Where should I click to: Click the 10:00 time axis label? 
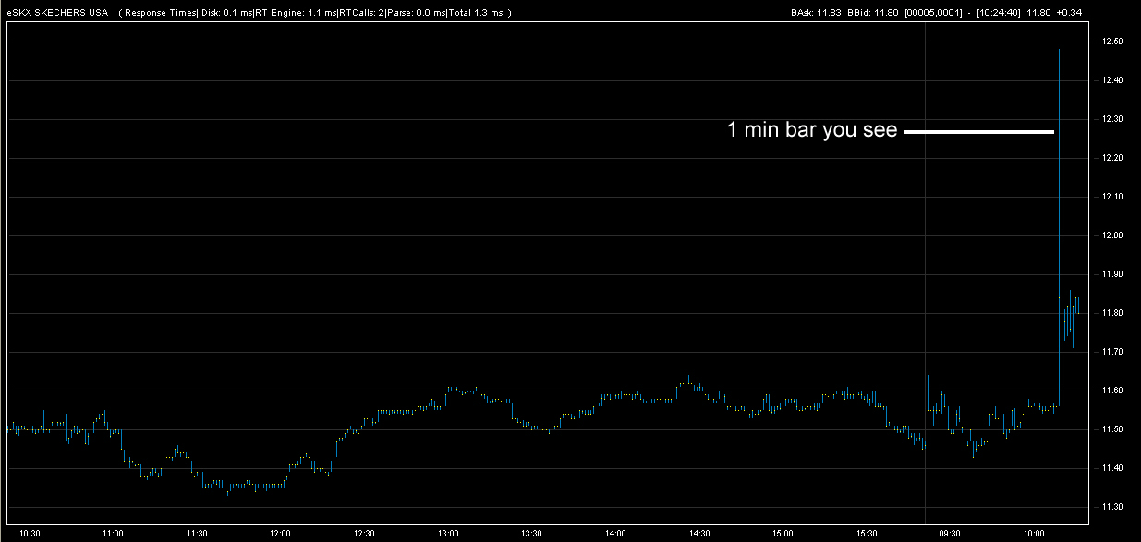pyautogui.click(x=1034, y=534)
